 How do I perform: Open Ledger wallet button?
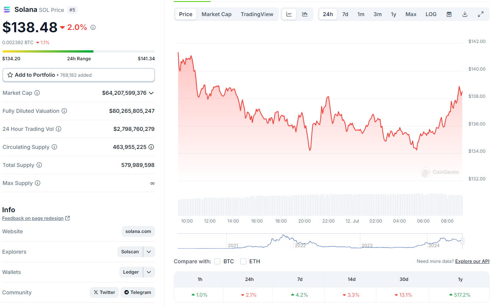click(x=131, y=272)
